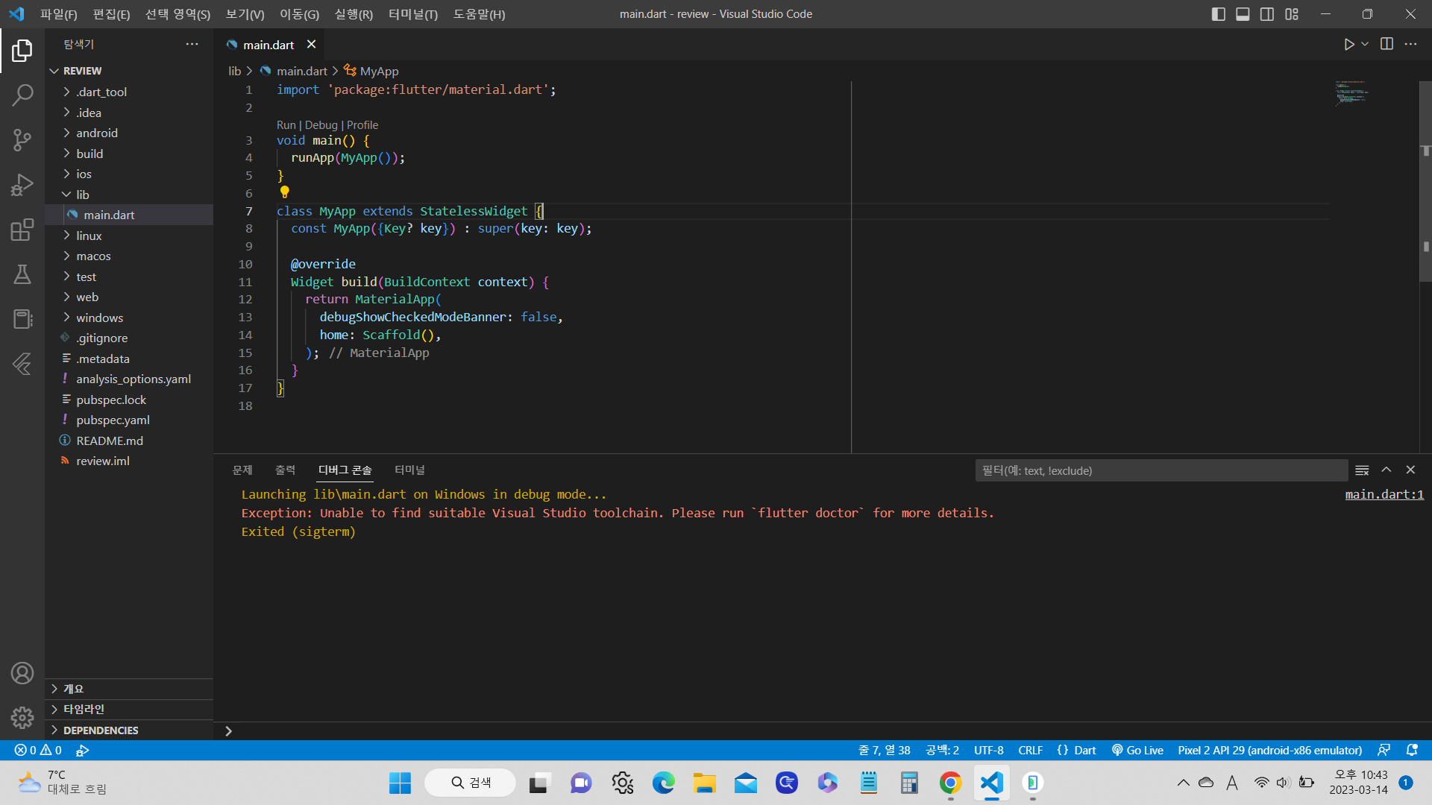The height and width of the screenshot is (805, 1432).
Task: Open File Explorer from the taskbar
Action: (704, 783)
